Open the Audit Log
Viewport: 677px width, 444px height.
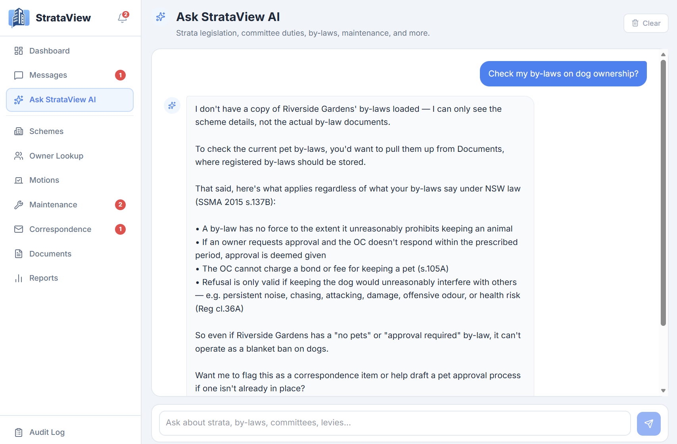(70, 432)
